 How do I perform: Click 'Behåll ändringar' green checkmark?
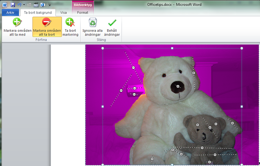[x=112, y=23]
